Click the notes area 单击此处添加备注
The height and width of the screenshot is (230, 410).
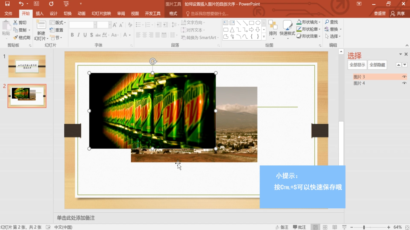[x=76, y=218]
